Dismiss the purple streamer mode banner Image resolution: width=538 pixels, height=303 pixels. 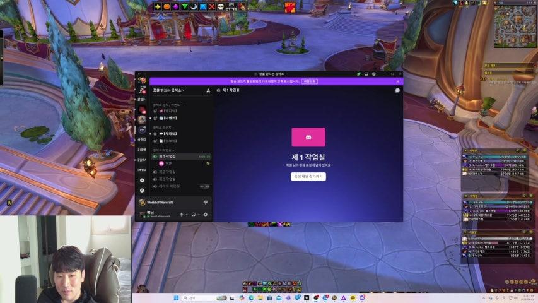coord(398,81)
